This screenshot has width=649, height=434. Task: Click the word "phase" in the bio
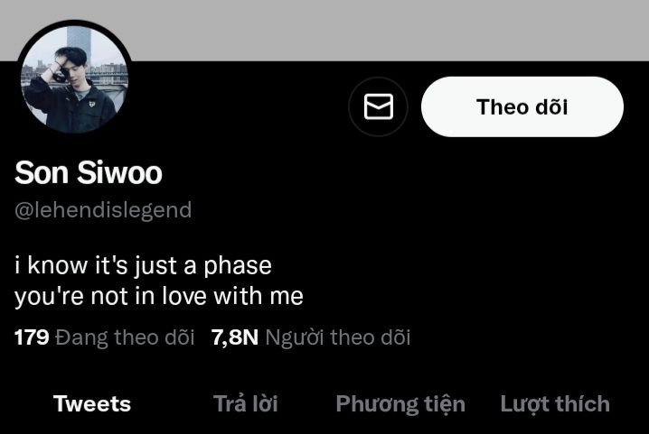pos(238,266)
